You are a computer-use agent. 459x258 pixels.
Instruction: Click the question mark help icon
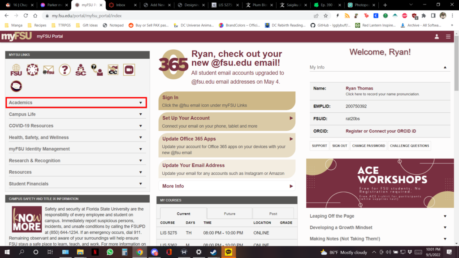pyautogui.click(x=65, y=70)
